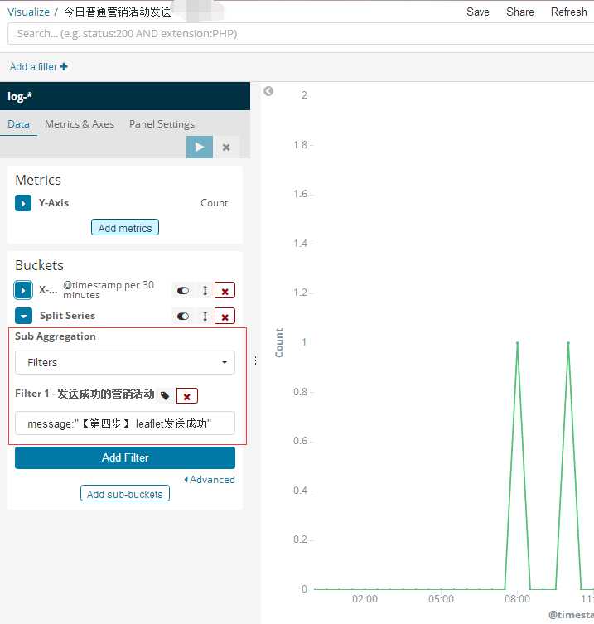Click the Refresh menu item
The height and width of the screenshot is (624, 594).
568,12
